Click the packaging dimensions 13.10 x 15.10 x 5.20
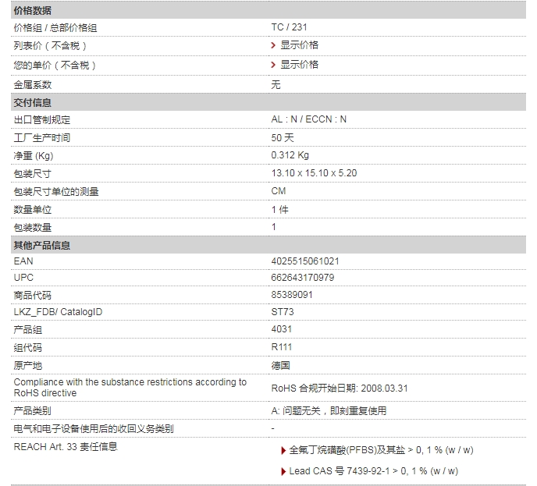 [x=314, y=172]
